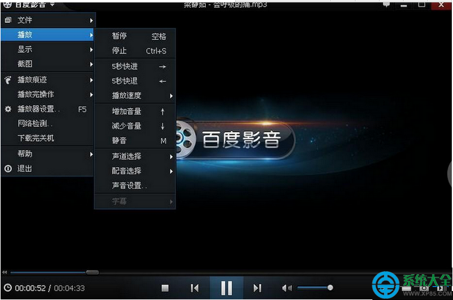The image size is (453, 300).
Task: Click the gear icon beside 播放器设置
Action: [8, 109]
